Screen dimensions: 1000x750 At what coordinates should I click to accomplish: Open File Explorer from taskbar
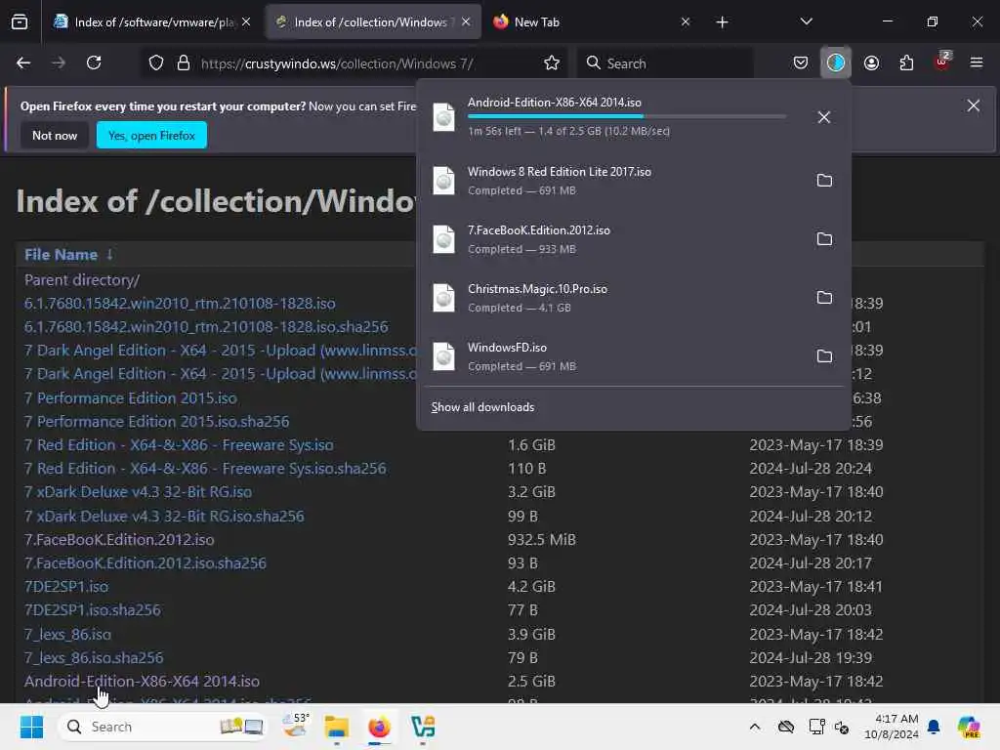coord(336,727)
